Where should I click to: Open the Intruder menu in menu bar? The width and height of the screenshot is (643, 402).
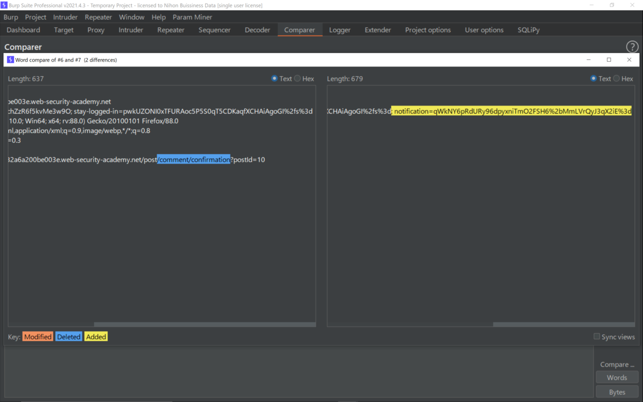click(65, 17)
